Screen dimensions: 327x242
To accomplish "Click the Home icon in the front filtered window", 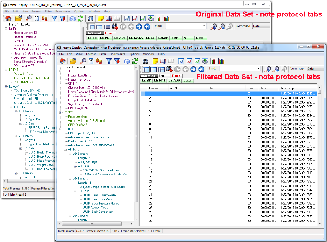I will (x=63, y=61).
